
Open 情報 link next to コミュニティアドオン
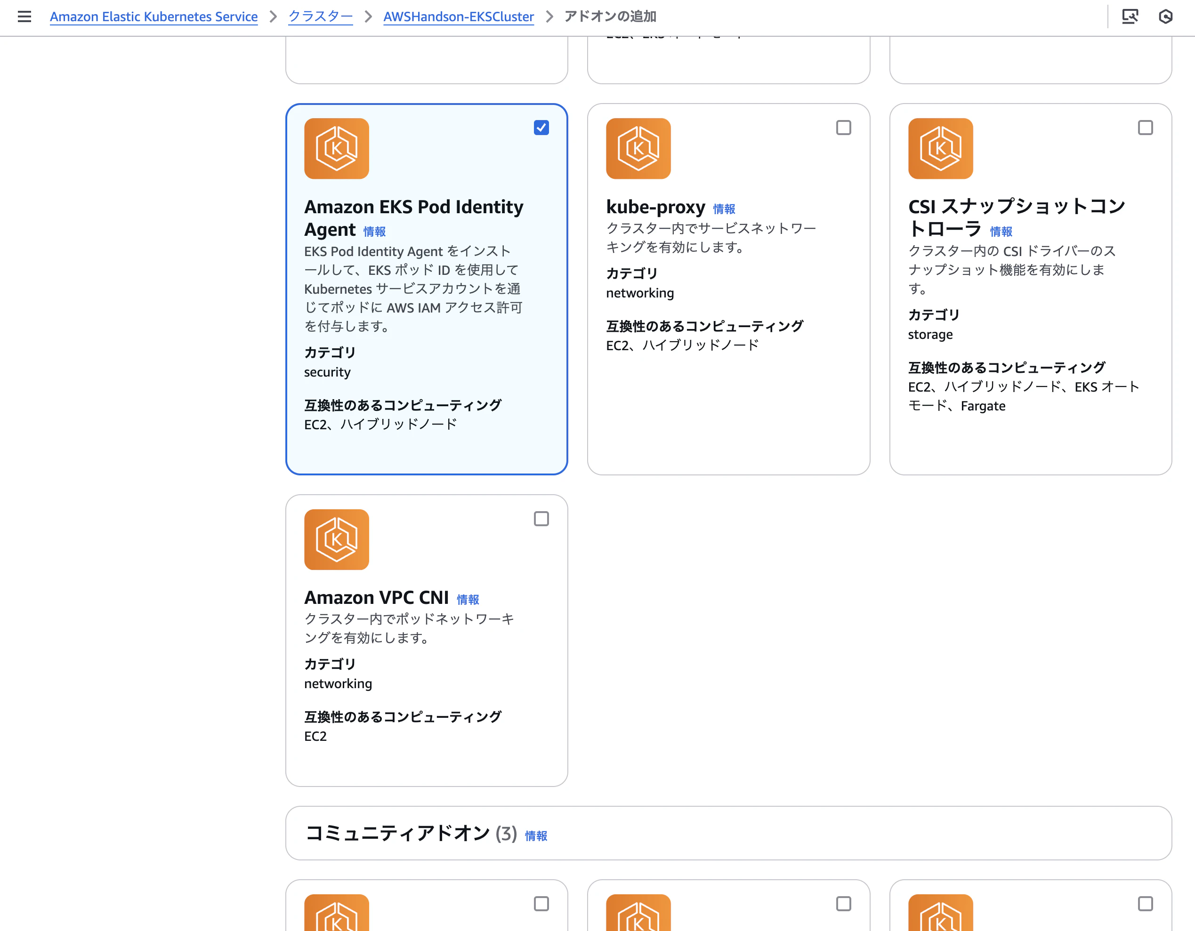(536, 835)
